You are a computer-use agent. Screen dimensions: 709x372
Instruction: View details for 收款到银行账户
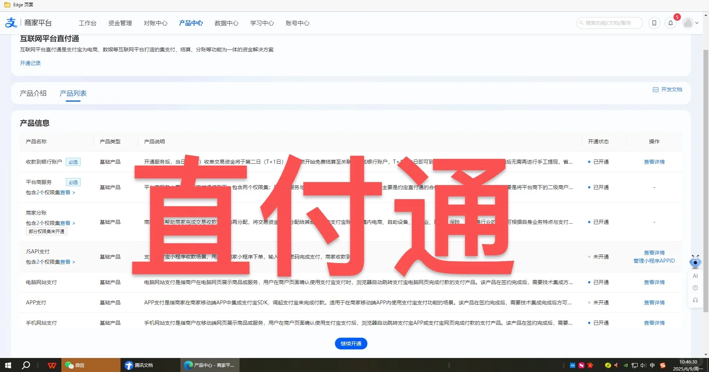pos(654,162)
